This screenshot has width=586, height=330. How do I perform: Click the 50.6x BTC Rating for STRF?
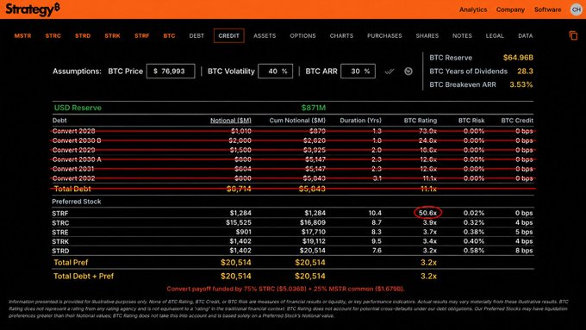pos(427,213)
